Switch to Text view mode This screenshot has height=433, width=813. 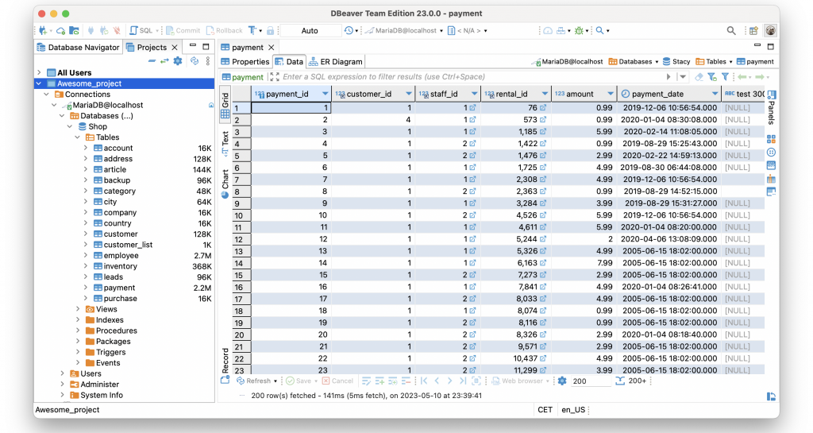point(225,144)
